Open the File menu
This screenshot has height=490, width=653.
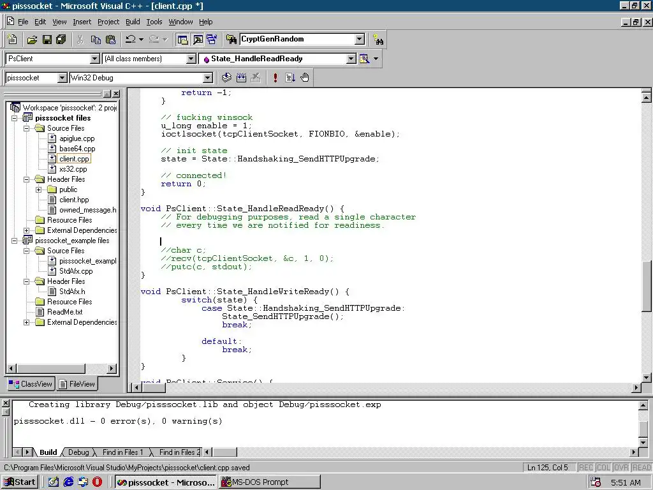point(23,22)
